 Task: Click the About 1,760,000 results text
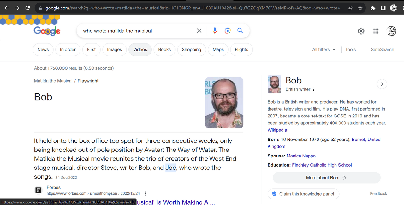click(x=74, y=68)
